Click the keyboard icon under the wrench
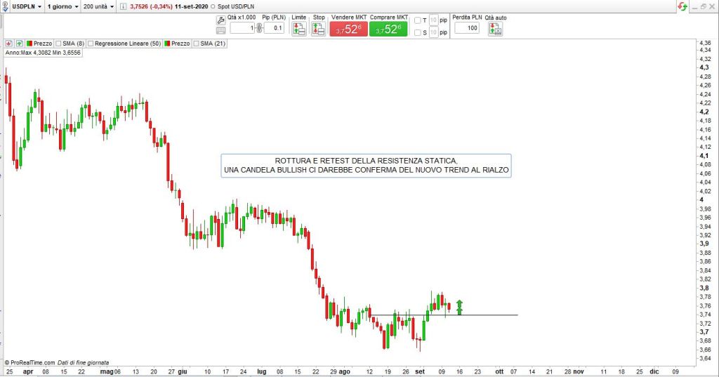 [220, 30]
